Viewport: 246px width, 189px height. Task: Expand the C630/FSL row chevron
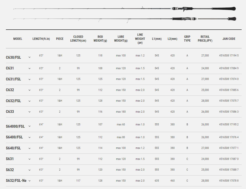[x=29, y=57]
